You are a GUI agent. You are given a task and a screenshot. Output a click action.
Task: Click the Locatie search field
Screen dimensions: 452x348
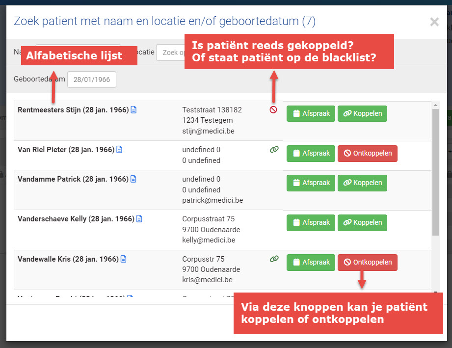(x=169, y=53)
